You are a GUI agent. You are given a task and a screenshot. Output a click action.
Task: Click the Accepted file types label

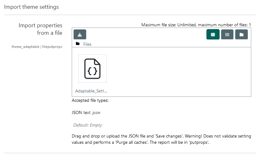coord(90,101)
